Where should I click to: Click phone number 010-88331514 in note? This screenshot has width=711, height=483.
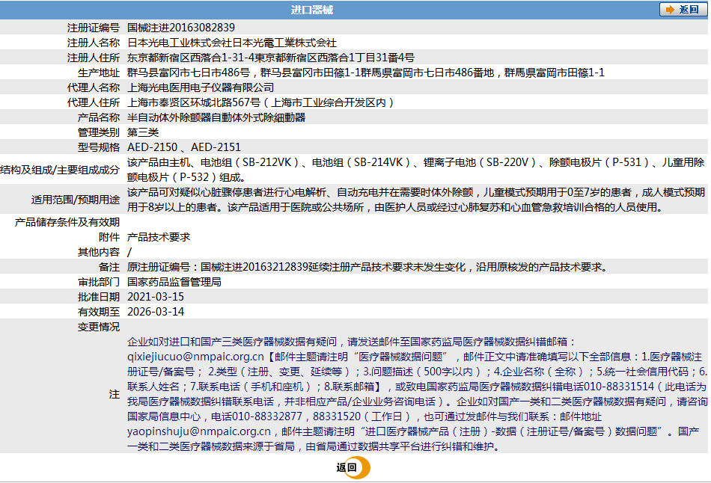[x=618, y=387]
